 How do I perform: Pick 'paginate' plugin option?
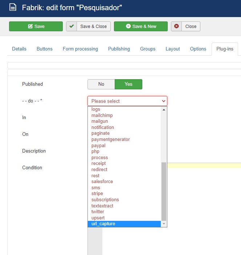coord(124,133)
